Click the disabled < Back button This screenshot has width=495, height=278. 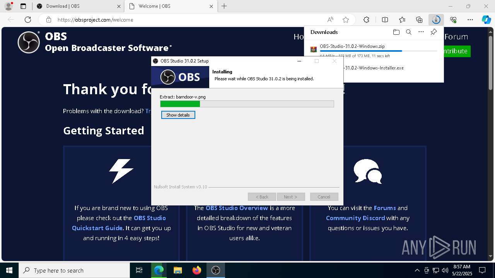pyautogui.click(x=262, y=197)
